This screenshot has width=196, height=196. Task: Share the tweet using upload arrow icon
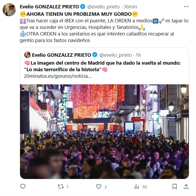click(186, 187)
